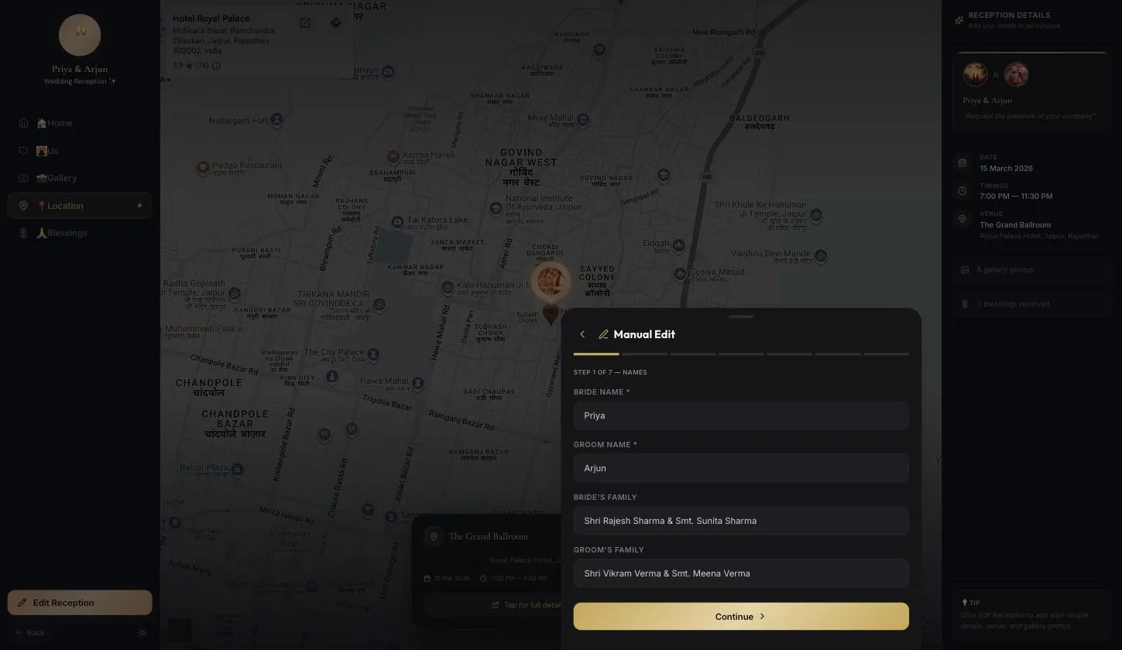Click the map layers thumbnail

click(180, 628)
